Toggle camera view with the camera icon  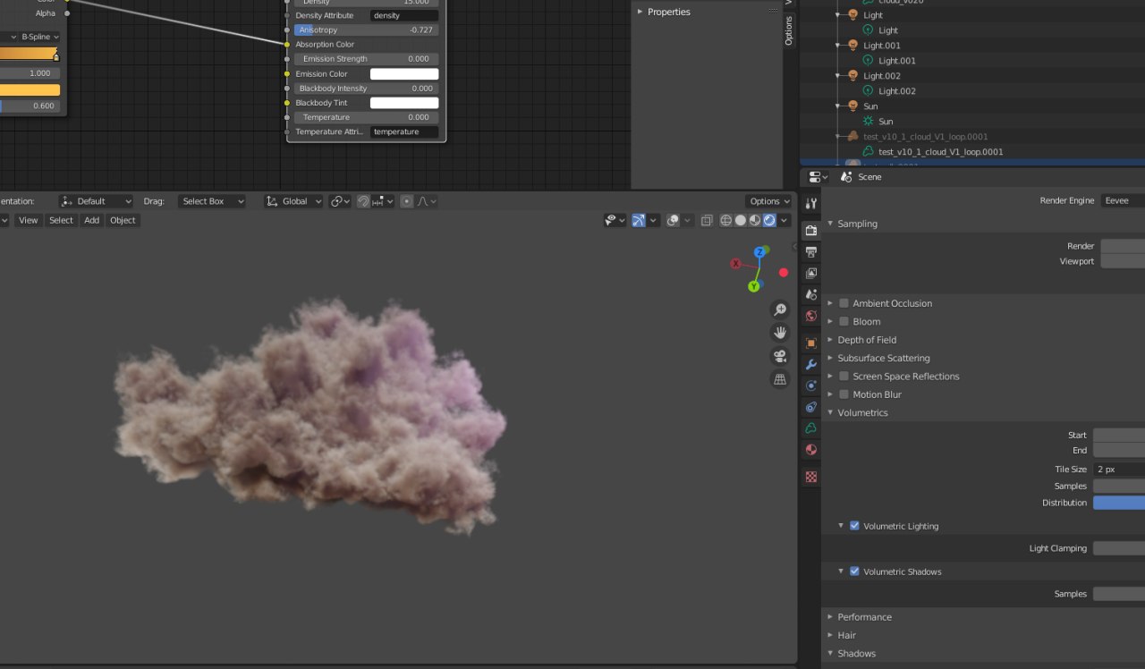coord(780,356)
